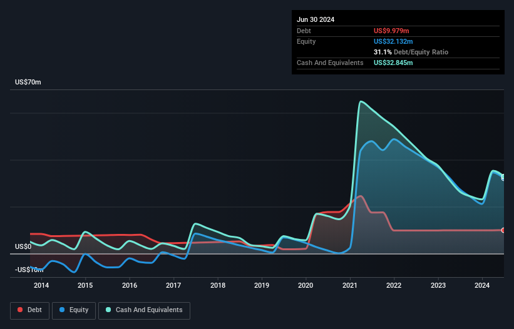
Task: Click the Equity row label in tooltip
Action: [x=306, y=41]
